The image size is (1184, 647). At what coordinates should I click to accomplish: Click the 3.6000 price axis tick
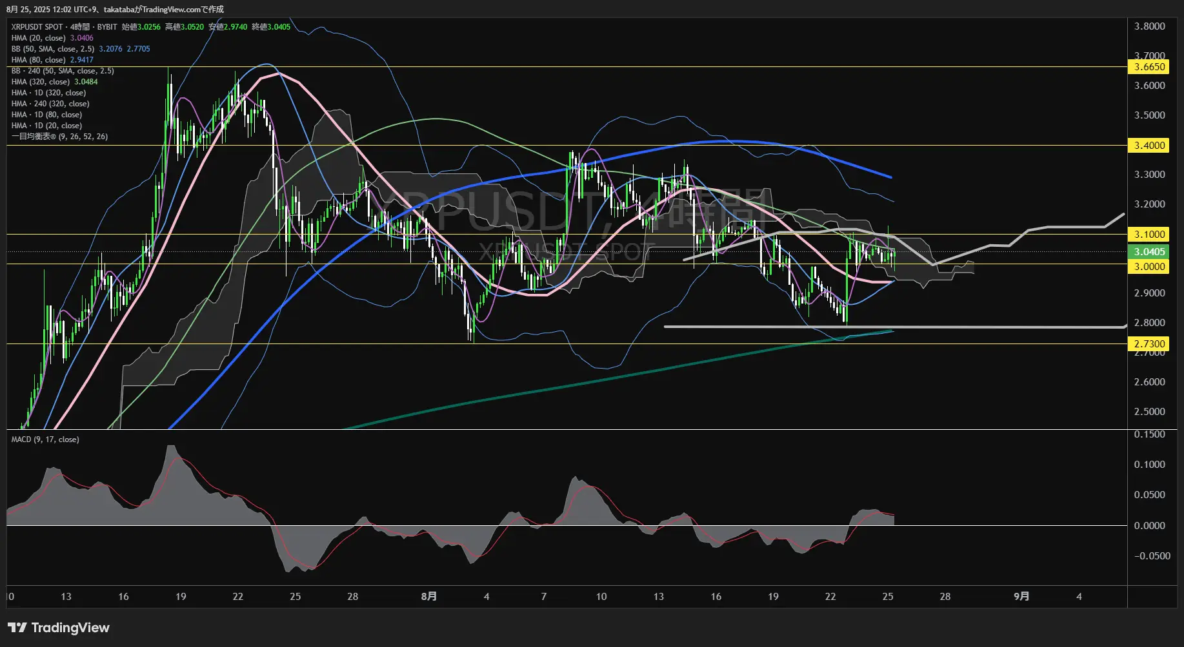click(x=1149, y=86)
